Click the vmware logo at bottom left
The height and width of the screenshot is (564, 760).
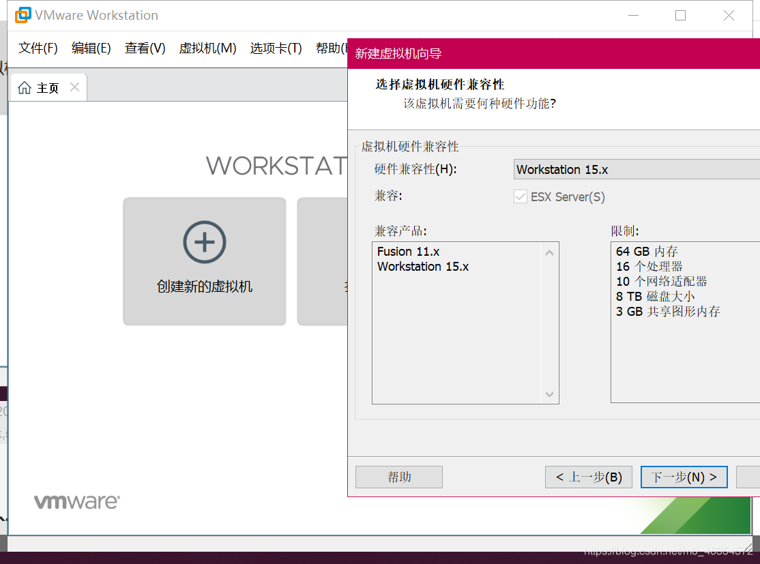(77, 502)
